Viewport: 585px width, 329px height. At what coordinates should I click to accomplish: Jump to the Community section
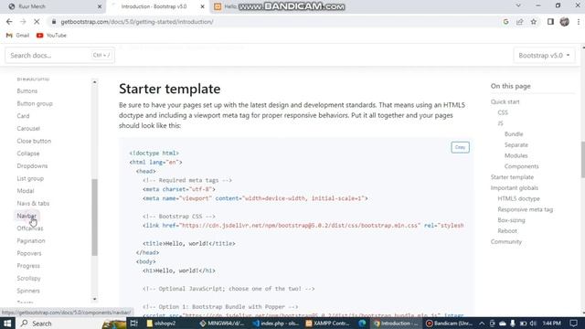click(x=506, y=242)
